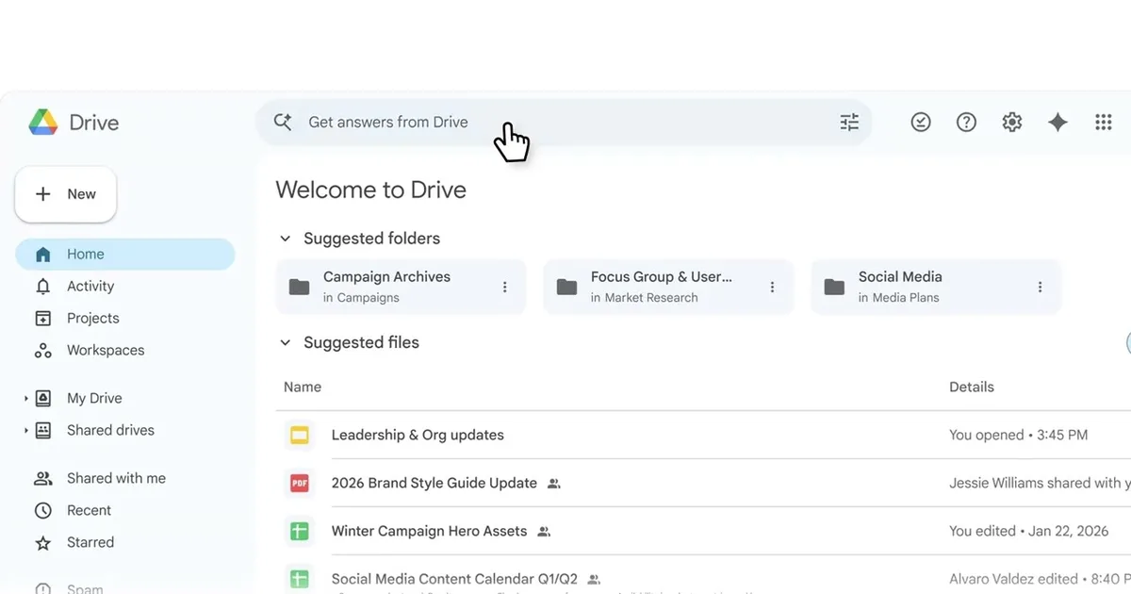This screenshot has height=594, width=1131.
Task: Go to Home in the sidebar
Action: pos(124,254)
